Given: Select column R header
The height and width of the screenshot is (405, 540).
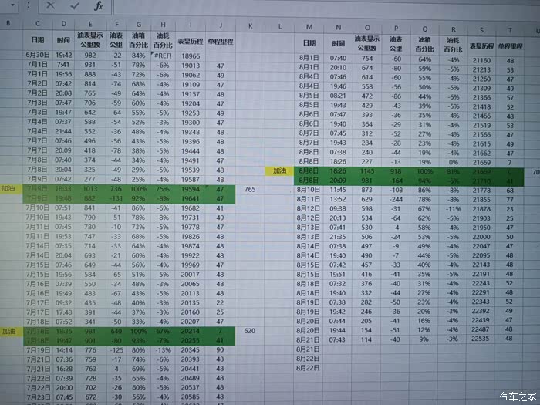Looking at the screenshot, I should tap(454, 29).
